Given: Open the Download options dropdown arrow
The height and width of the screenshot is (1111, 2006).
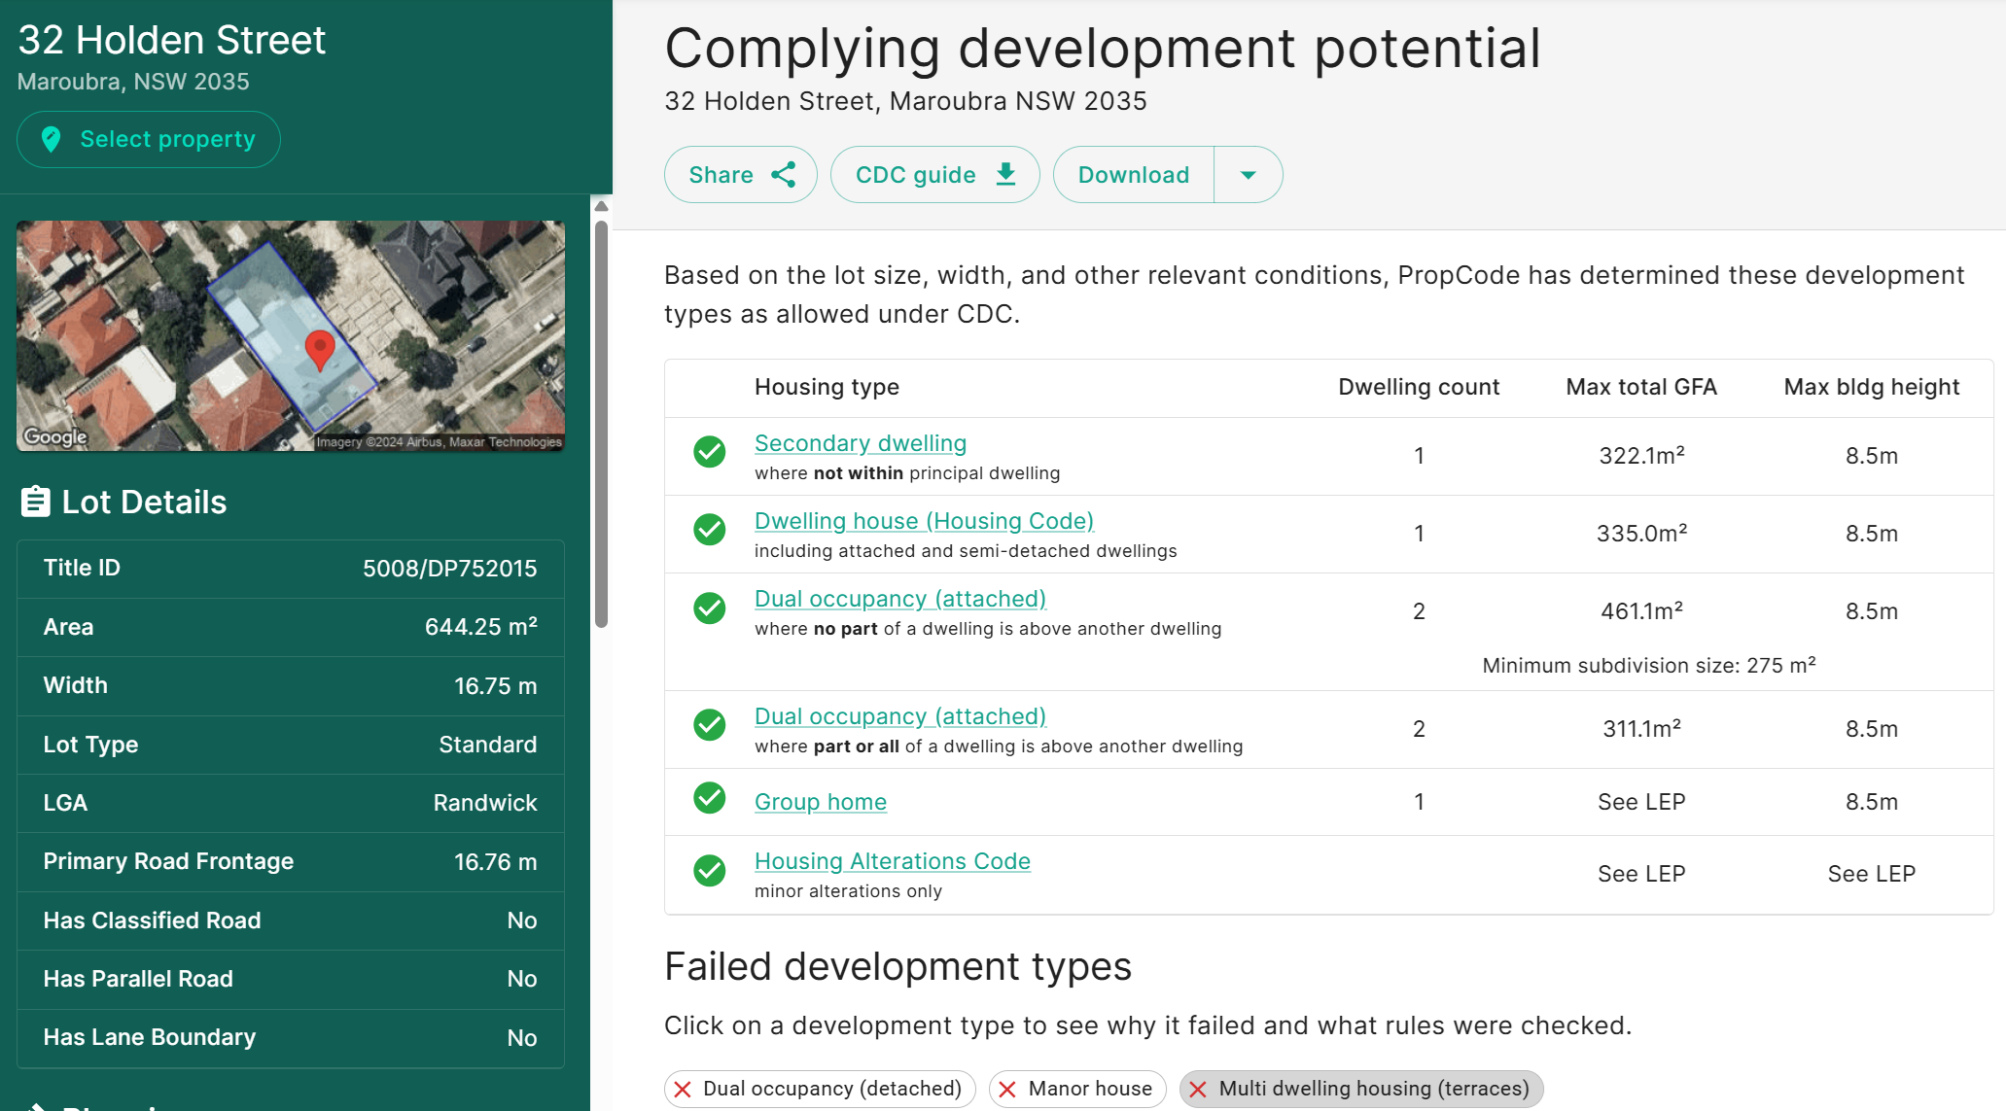Looking at the screenshot, I should [x=1249, y=175].
